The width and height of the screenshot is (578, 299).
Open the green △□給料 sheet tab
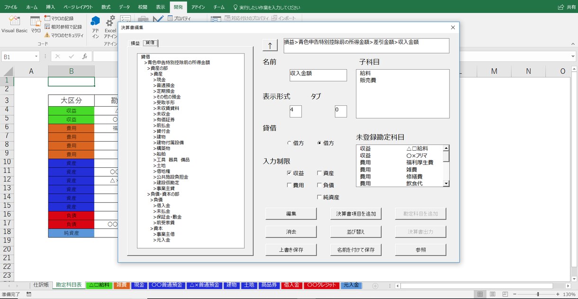pyautogui.click(x=99, y=285)
